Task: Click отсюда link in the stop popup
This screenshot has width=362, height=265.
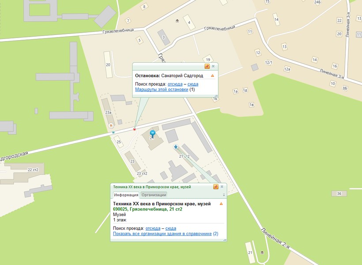Action: (x=175, y=84)
